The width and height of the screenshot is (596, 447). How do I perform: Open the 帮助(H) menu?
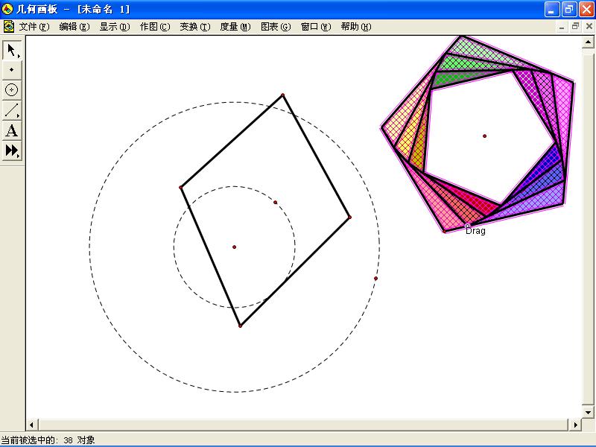(x=356, y=27)
